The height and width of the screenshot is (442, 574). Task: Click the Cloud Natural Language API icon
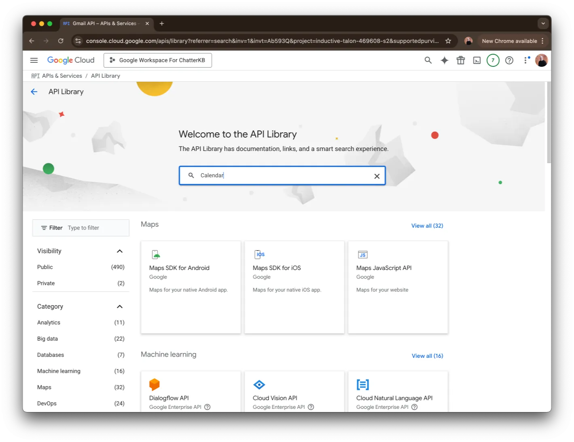(x=363, y=385)
